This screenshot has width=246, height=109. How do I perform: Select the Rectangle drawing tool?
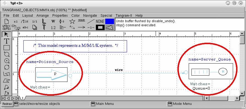6,48
